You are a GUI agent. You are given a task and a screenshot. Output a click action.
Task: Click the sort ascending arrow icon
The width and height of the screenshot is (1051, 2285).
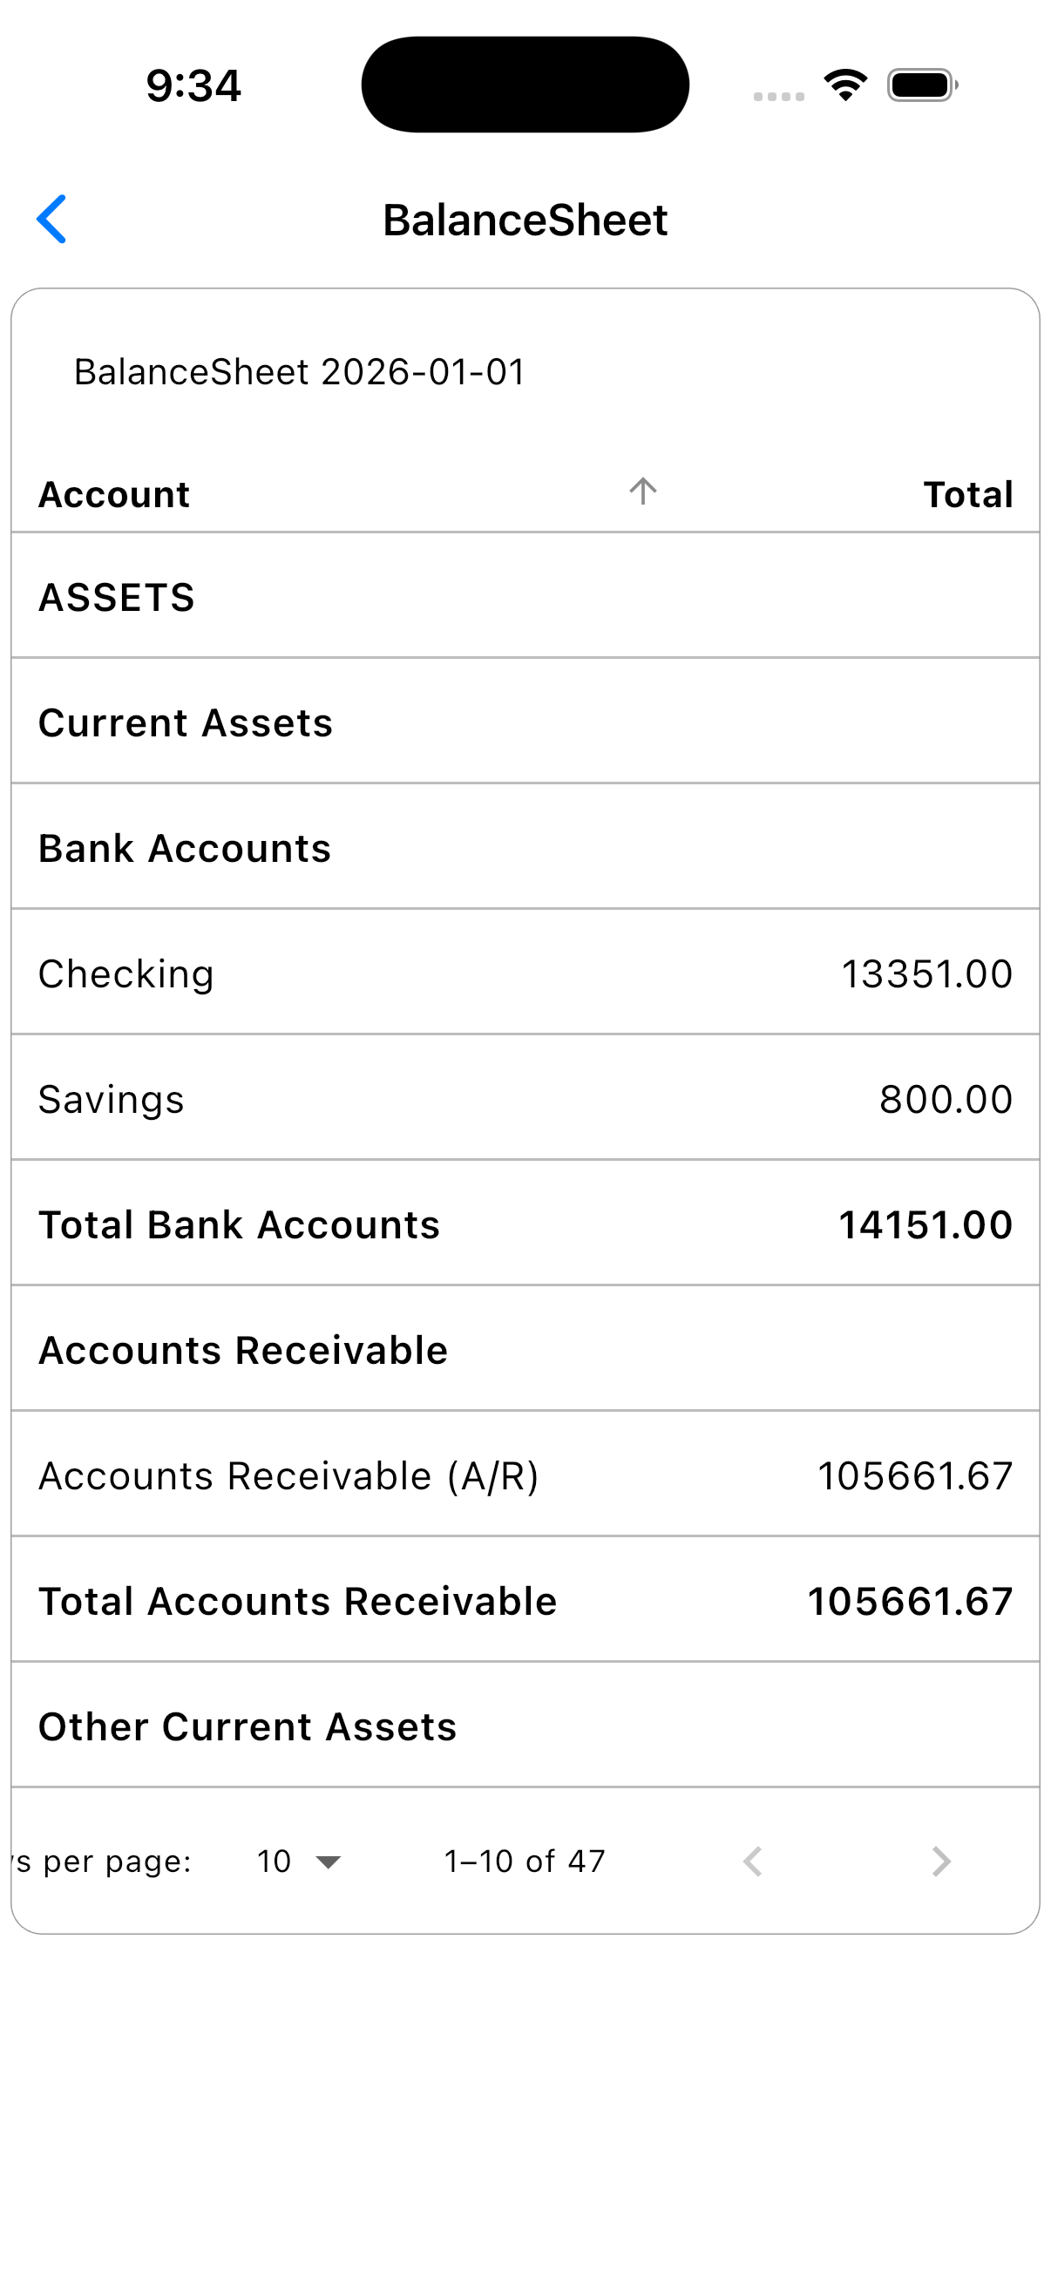click(x=643, y=492)
